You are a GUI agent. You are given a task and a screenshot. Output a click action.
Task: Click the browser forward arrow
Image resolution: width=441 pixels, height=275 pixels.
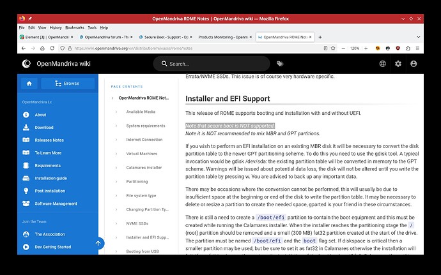(33, 48)
